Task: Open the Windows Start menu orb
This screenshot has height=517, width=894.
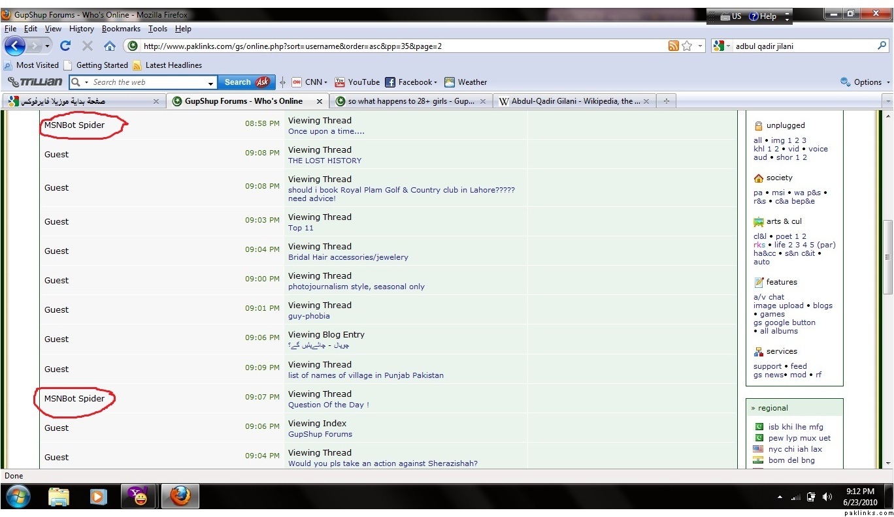Action: coord(18,497)
